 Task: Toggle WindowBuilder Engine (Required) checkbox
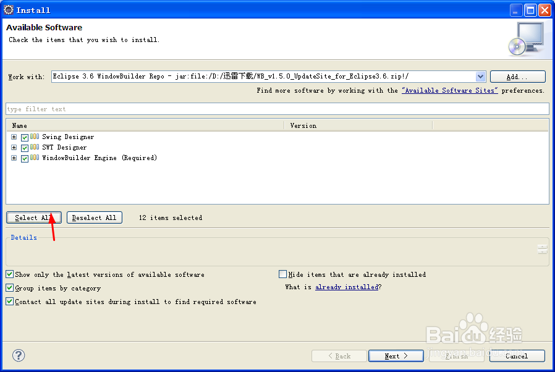pos(25,159)
